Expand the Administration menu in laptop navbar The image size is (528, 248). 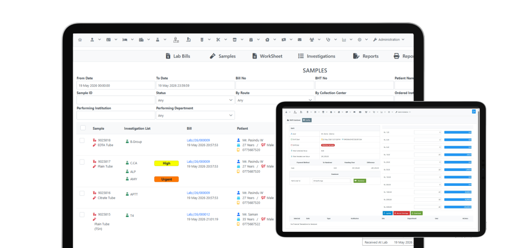tap(388, 40)
